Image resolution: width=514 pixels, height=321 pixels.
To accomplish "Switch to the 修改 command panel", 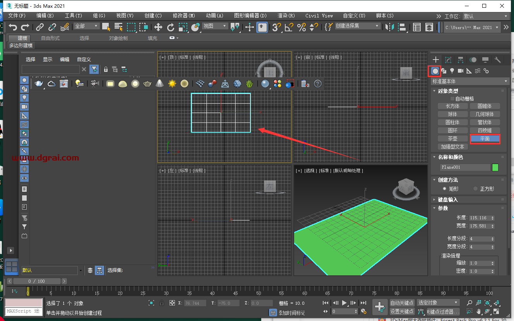I will [448, 60].
